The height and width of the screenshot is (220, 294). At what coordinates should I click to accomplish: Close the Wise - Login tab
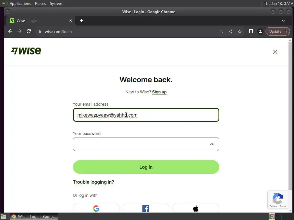71,21
